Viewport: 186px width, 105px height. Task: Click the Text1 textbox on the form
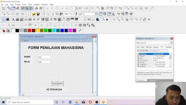click(44, 57)
